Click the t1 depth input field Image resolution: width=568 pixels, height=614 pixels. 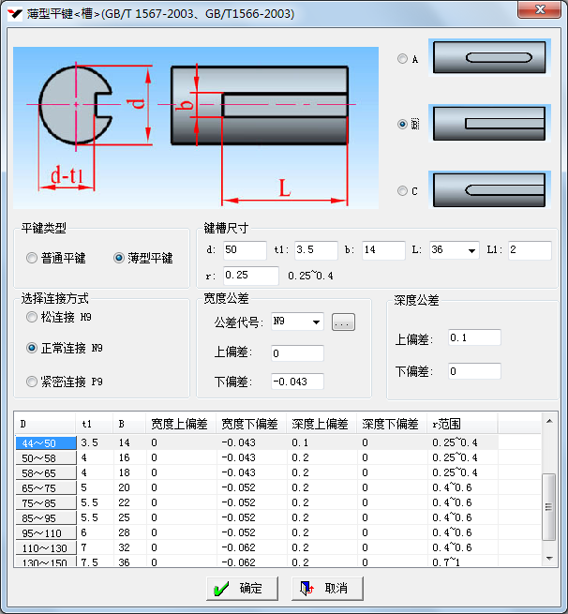pyautogui.click(x=316, y=250)
